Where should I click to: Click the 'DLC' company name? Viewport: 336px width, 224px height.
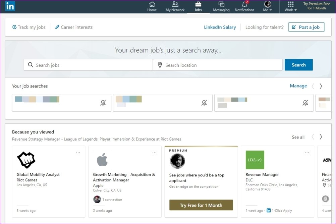(x=249, y=180)
